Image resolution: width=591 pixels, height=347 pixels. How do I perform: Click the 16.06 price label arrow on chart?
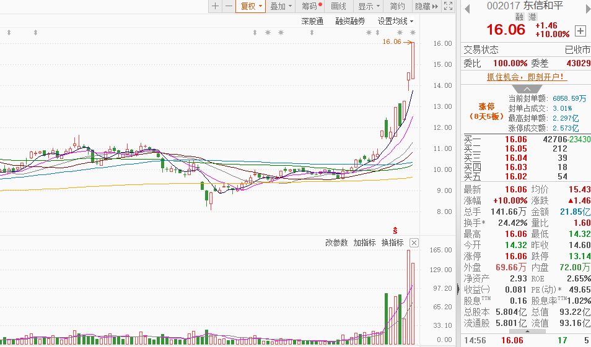pos(397,42)
